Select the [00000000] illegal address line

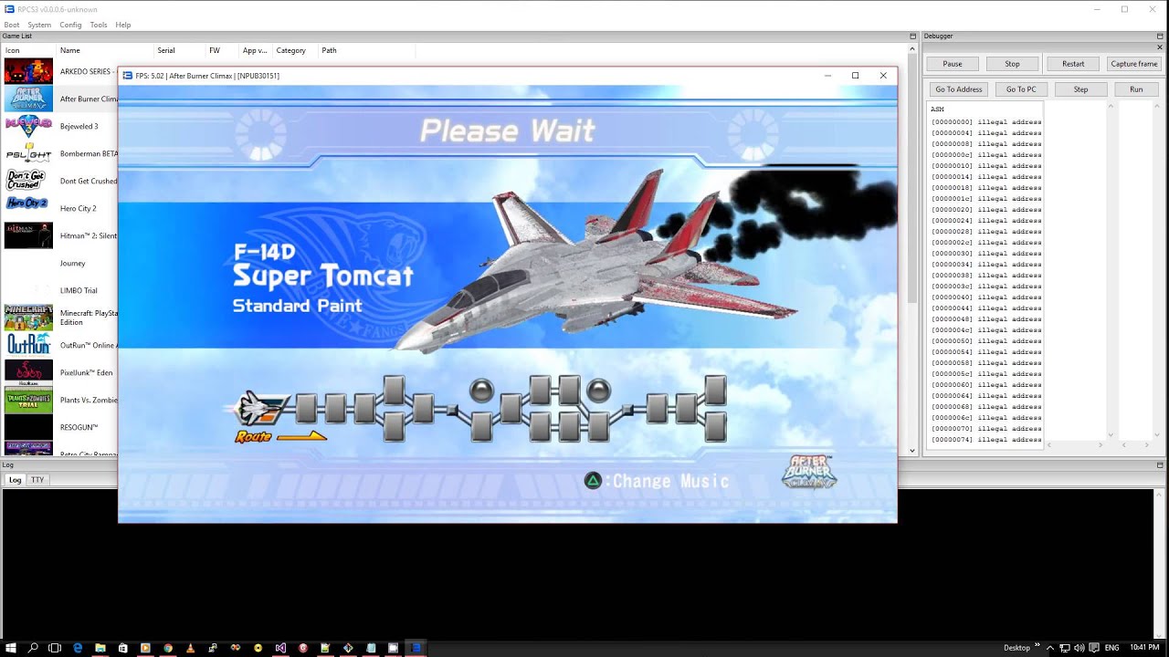coord(986,121)
